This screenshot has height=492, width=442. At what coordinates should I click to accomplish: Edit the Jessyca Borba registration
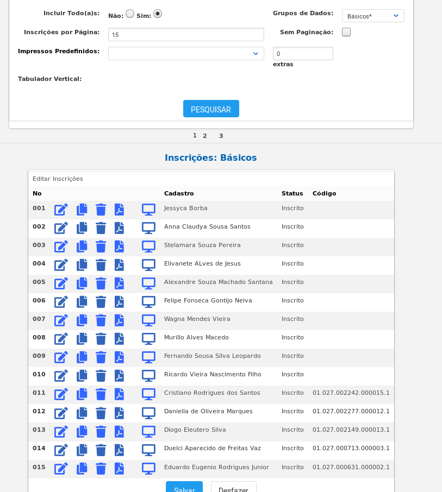click(61, 210)
